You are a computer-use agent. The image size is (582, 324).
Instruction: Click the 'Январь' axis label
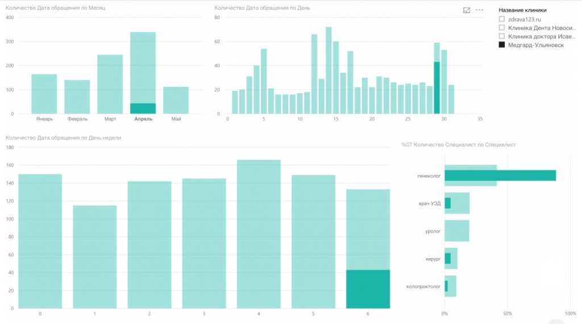[44, 119]
